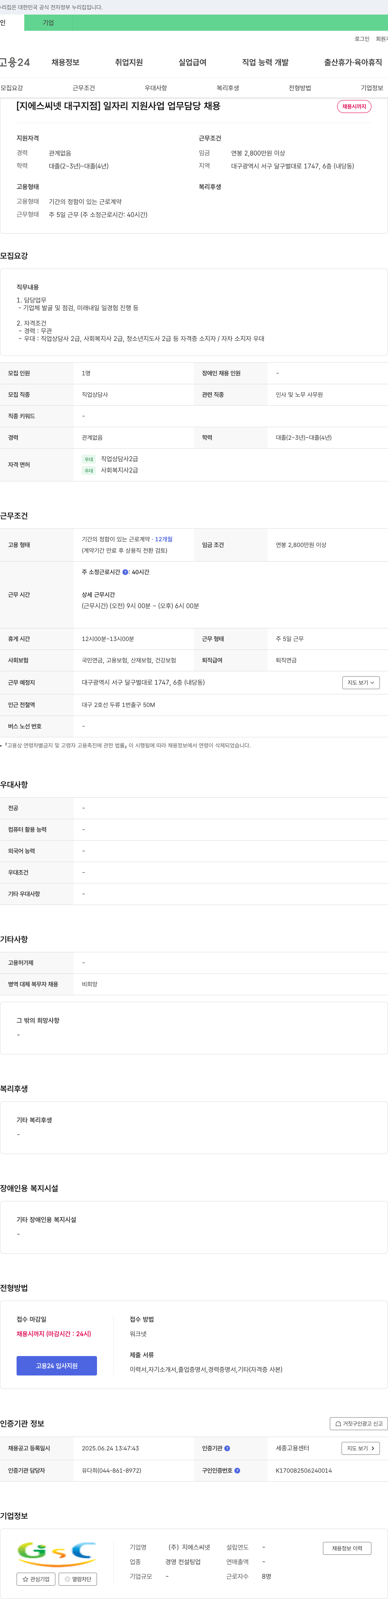Click the 채용시까지 (마감시간 : 24시) deadline text
This screenshot has width=388, height=1599.
coord(54,1333)
